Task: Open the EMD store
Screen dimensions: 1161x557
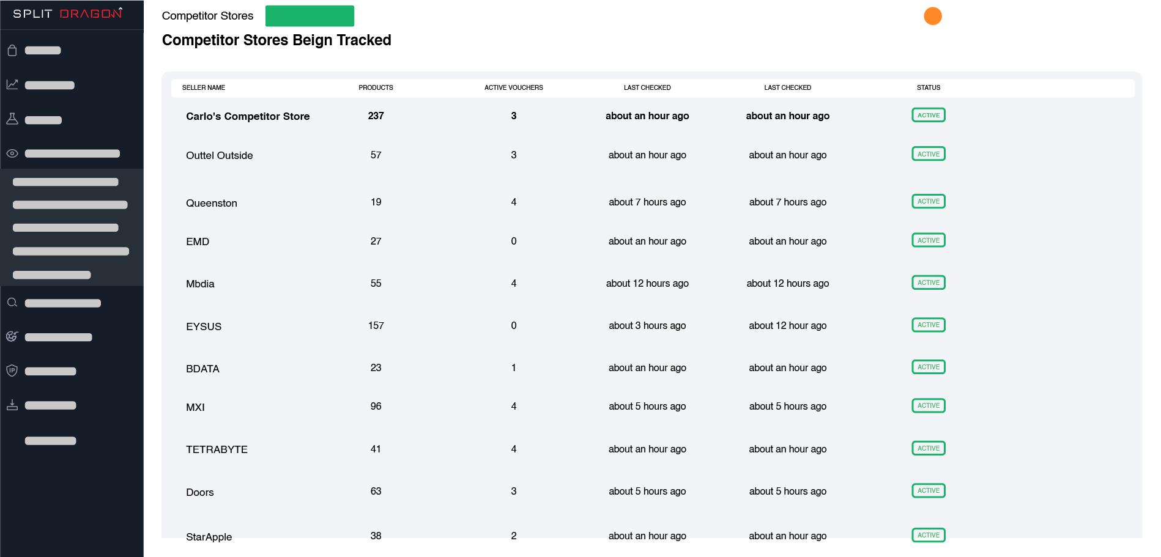Action: tap(198, 242)
